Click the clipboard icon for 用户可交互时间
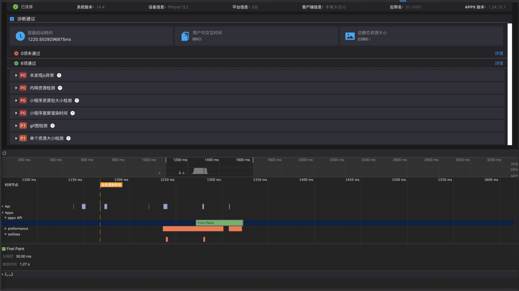This screenshot has height=291, width=519. coord(185,36)
